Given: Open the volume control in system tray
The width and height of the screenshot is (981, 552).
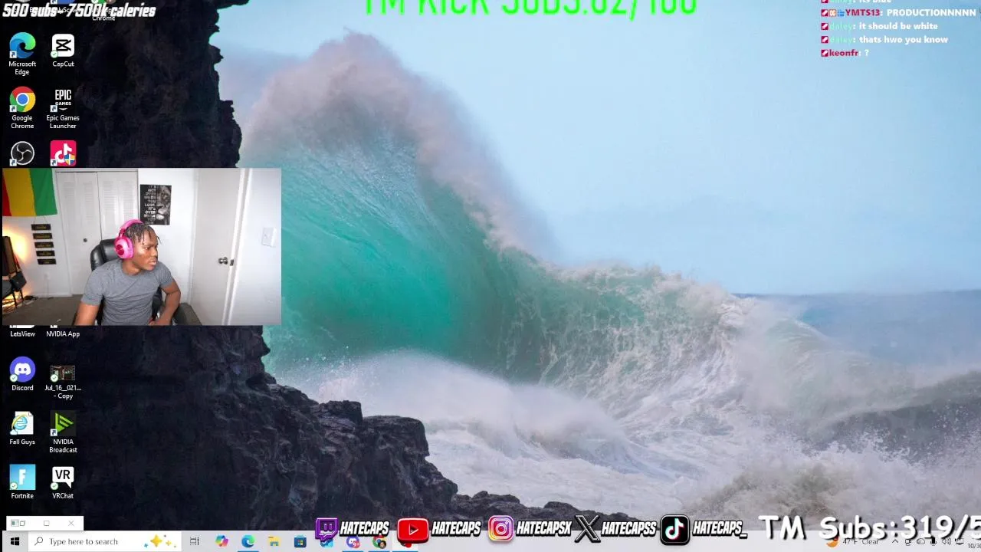Looking at the screenshot, I should pyautogui.click(x=947, y=541).
